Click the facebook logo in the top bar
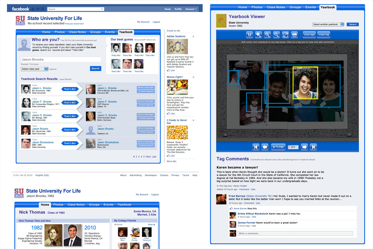 click(21, 9)
